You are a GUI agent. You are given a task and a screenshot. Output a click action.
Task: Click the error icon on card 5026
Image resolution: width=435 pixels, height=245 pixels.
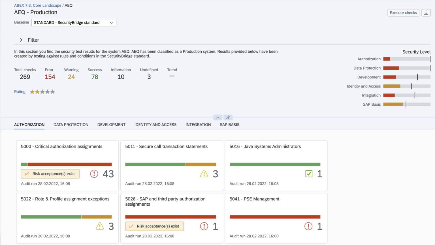click(x=204, y=226)
